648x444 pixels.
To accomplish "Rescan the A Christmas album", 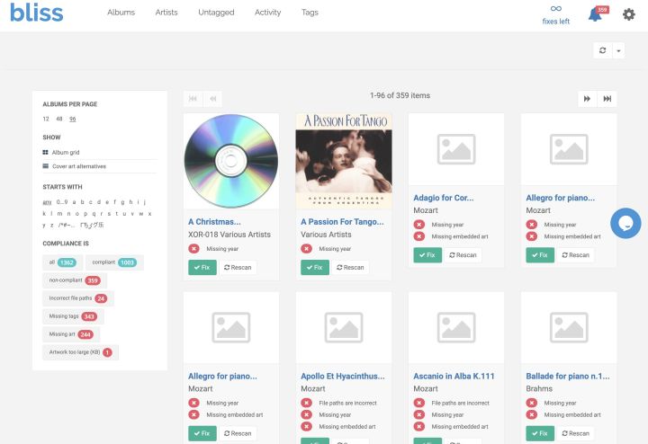I will tap(238, 267).
